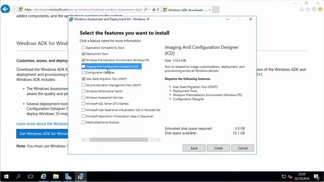Open Task View on taskbar

click(30, 176)
